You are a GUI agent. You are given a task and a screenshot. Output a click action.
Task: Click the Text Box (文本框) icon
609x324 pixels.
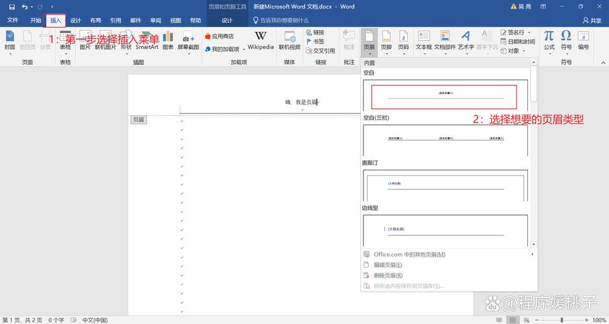point(424,42)
